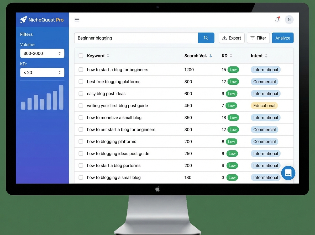Open the Filter funnel icon
Viewport: 315px width, 235px height.
[x=252, y=38]
